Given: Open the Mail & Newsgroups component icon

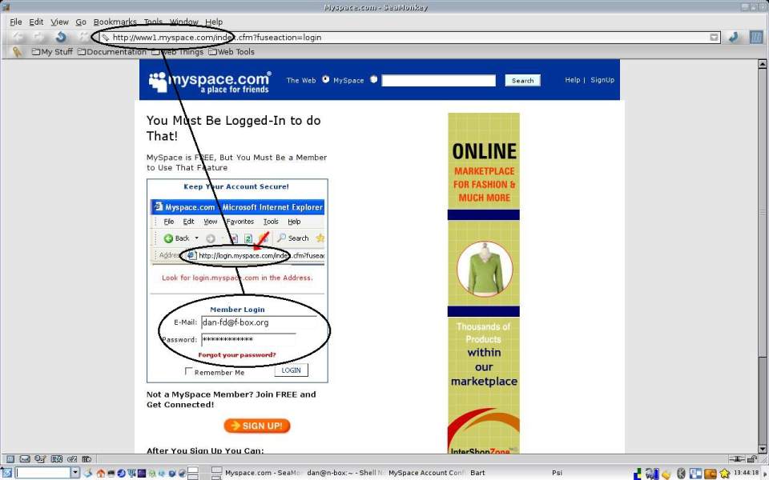Looking at the screenshot, I should 25,459.
